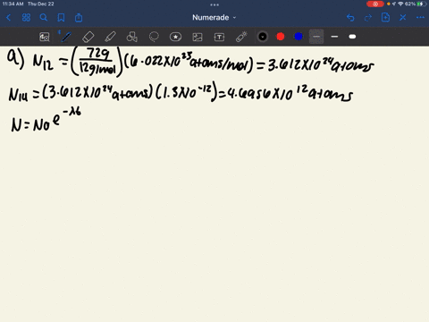This screenshot has width=429, height=322.
Task: Select the Highlighter tool
Action: tap(110, 37)
